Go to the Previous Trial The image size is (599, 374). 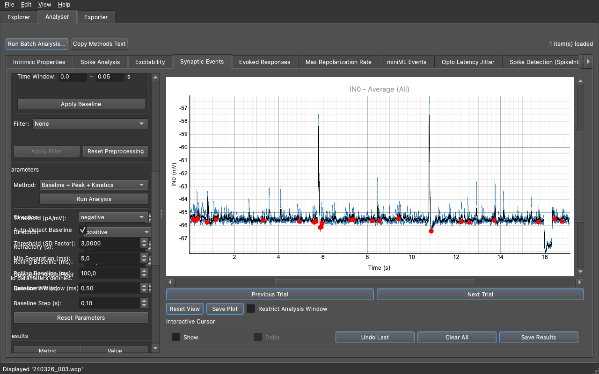270,295
